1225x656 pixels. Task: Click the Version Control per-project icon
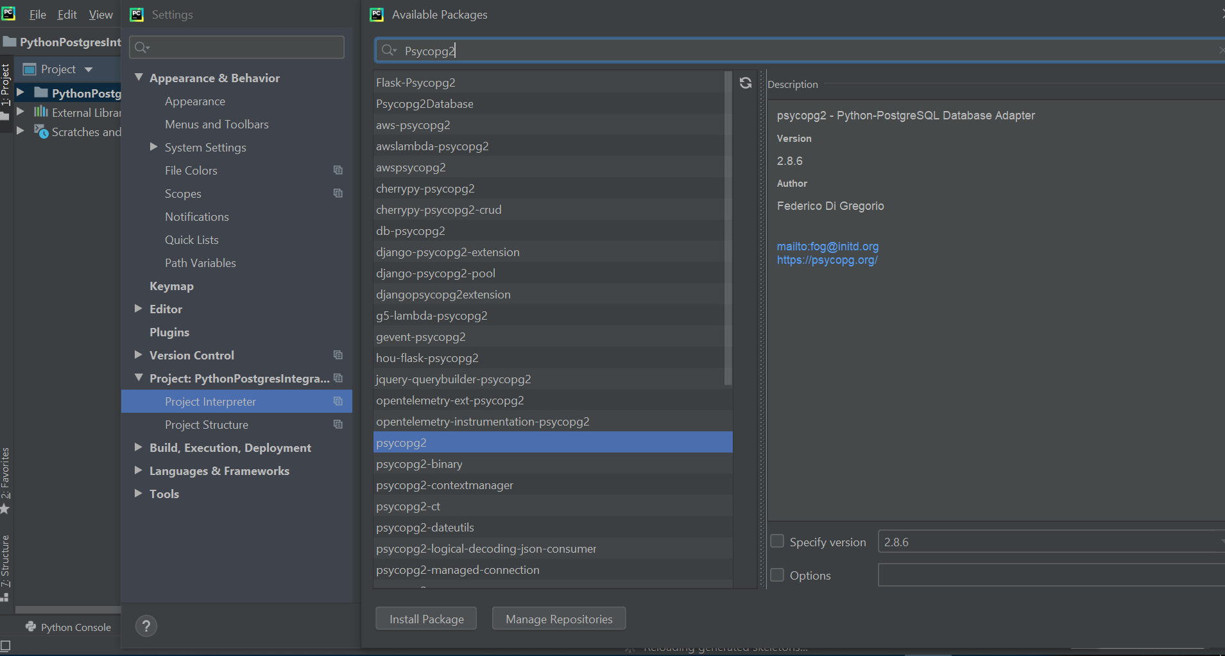pyautogui.click(x=338, y=355)
